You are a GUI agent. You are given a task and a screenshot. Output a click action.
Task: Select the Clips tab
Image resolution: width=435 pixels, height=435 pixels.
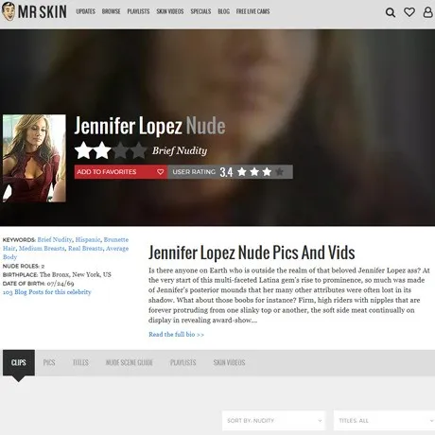(x=19, y=362)
